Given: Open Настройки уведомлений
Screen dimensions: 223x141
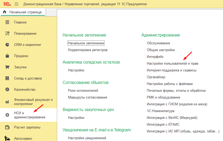Looking at the screenshot, I should click(x=87, y=138).
